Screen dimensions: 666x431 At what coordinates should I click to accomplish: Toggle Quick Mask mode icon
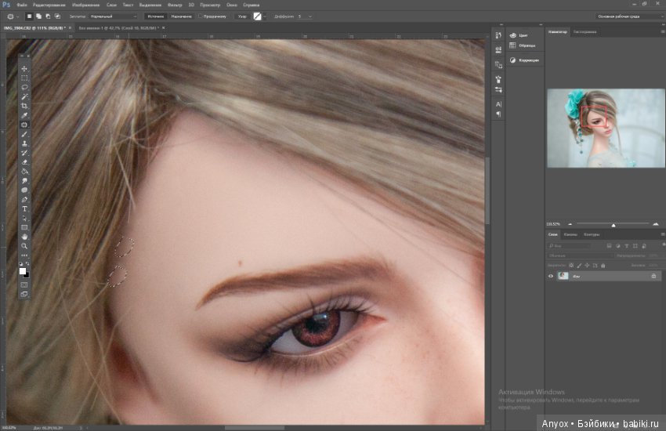(x=24, y=285)
